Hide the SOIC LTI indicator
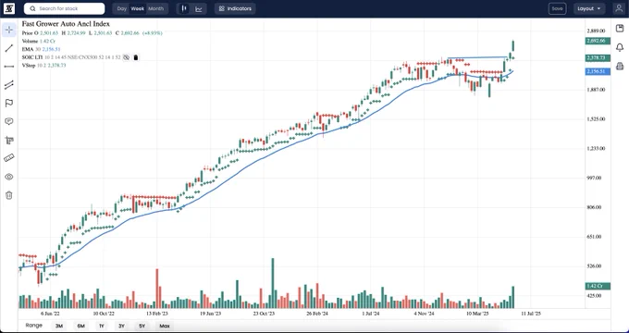This screenshot has width=629, height=333. click(126, 57)
